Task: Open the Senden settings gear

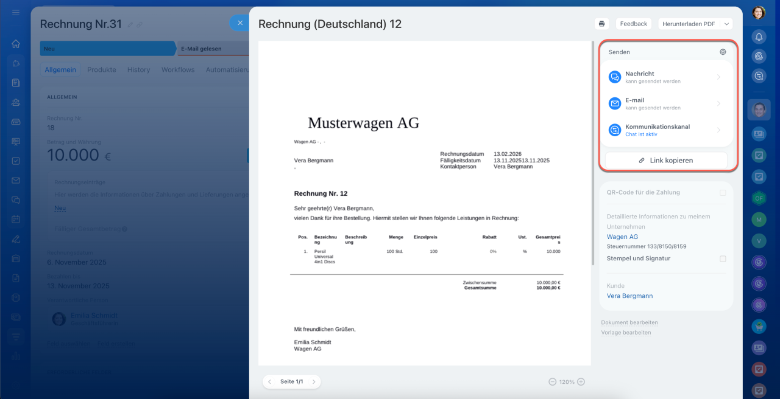Action: [x=723, y=52]
